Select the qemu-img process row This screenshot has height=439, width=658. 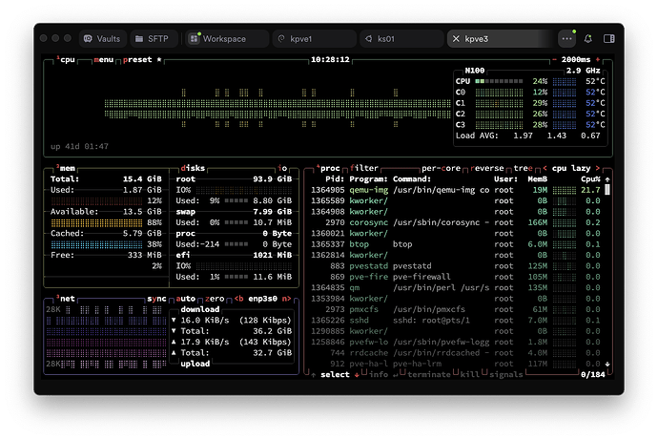tap(455, 190)
